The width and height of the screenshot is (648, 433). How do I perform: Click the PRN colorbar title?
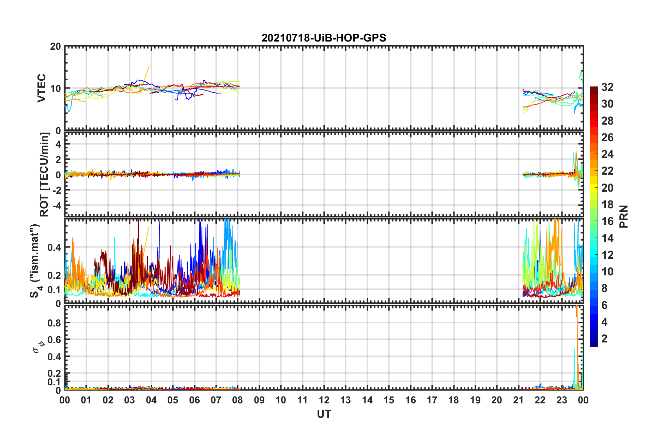(624, 216)
